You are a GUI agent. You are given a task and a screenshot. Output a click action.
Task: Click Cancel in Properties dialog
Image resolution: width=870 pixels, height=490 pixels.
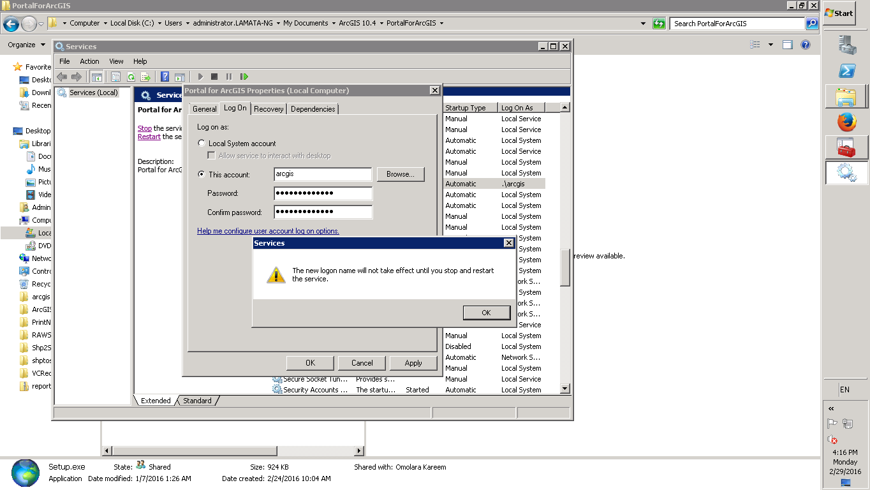(x=362, y=363)
